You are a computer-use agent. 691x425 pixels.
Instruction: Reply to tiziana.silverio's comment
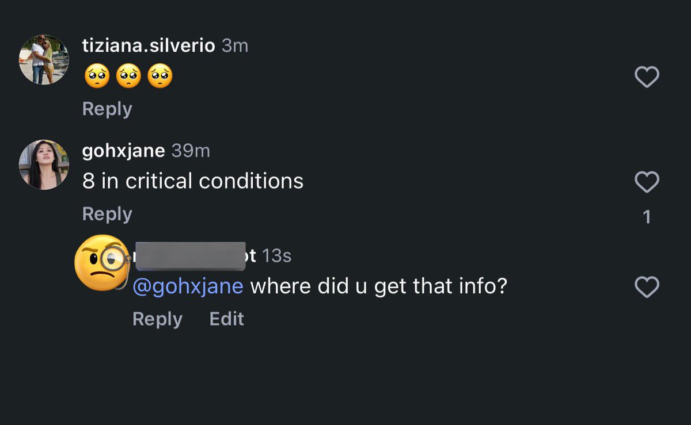[107, 109]
